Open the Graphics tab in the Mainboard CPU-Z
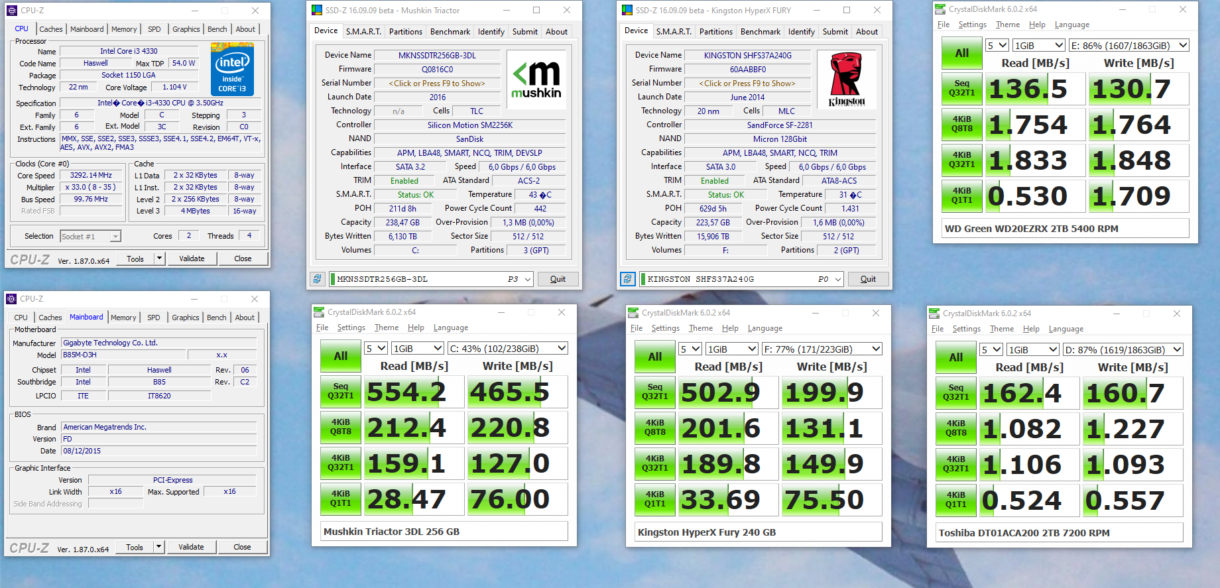The image size is (1220, 588). click(x=185, y=318)
